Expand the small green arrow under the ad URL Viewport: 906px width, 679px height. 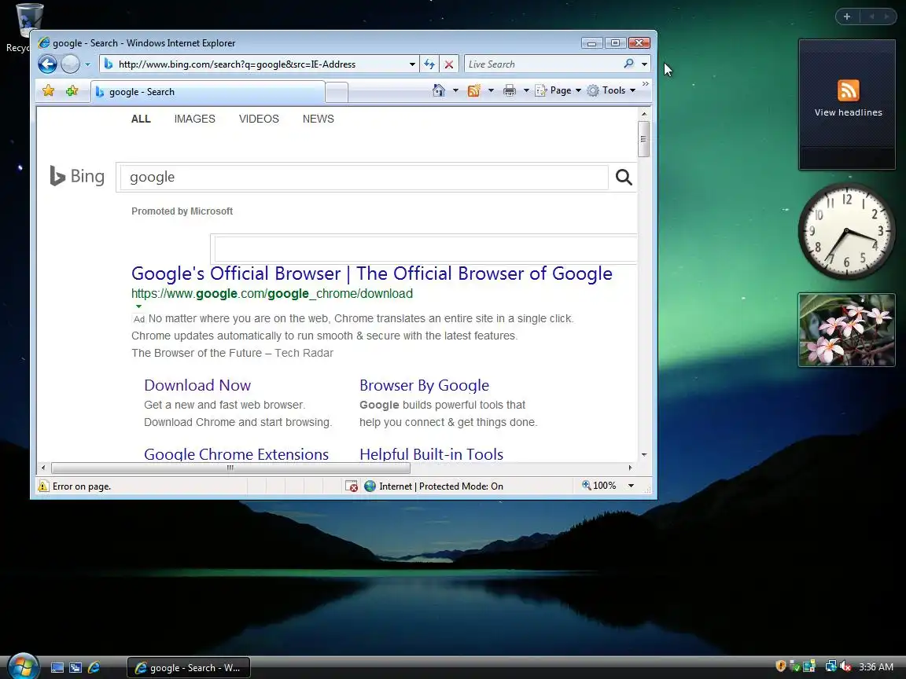(138, 306)
